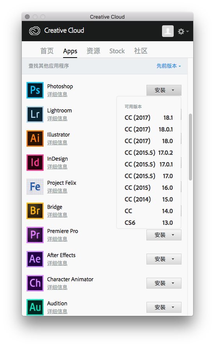
Task: Open Lightroom 详细信息 link
Action: tap(57, 119)
